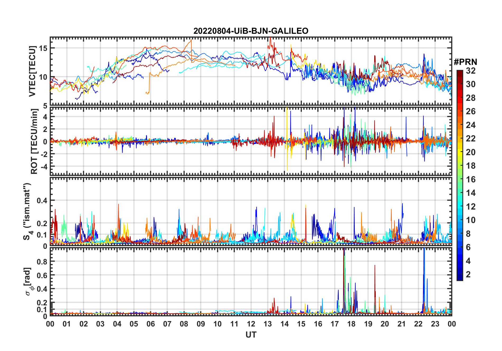Click the S4 ("ism.mat") axis label

point(28,211)
